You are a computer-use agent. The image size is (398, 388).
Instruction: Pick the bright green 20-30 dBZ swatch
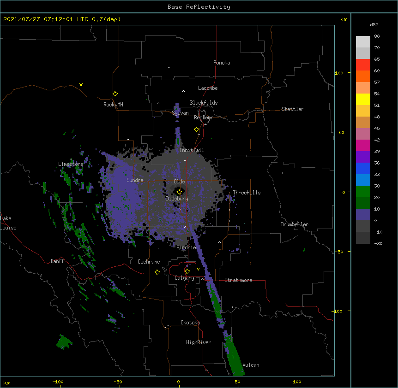[x=363, y=192]
